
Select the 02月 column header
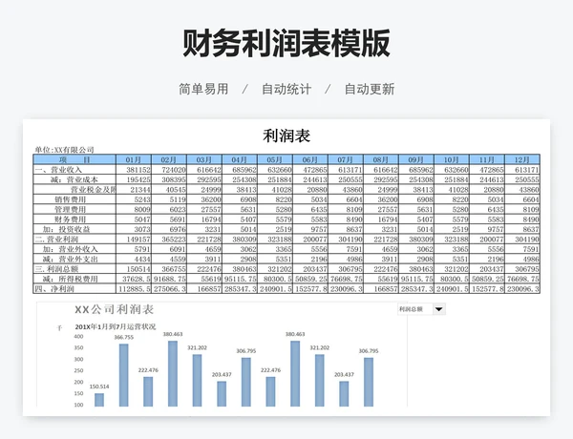coord(169,159)
